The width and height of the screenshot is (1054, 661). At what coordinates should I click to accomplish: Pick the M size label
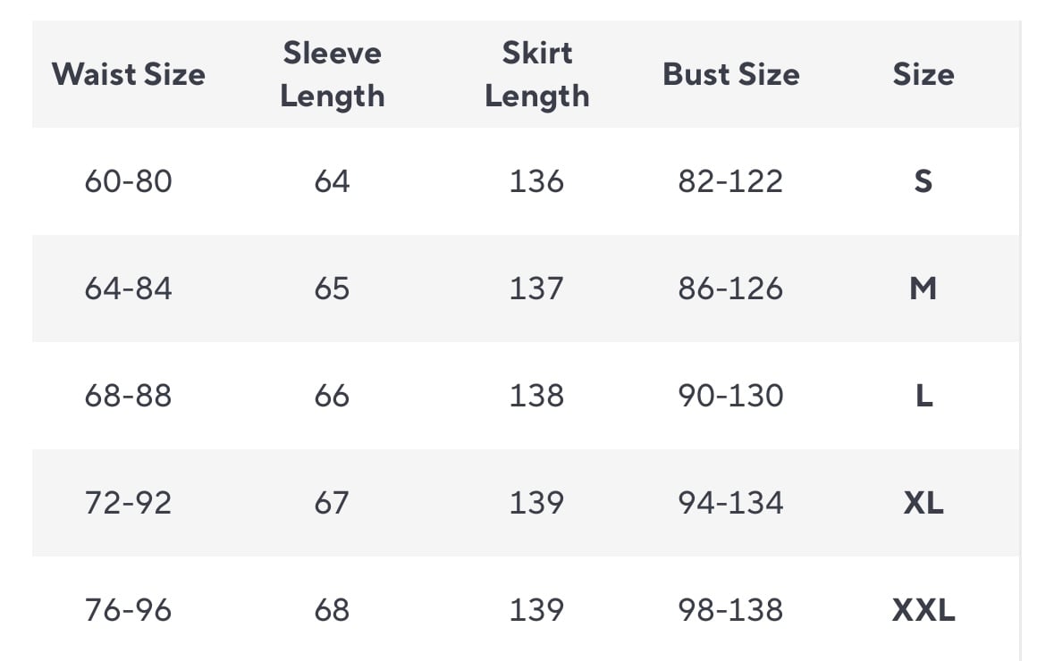point(923,289)
